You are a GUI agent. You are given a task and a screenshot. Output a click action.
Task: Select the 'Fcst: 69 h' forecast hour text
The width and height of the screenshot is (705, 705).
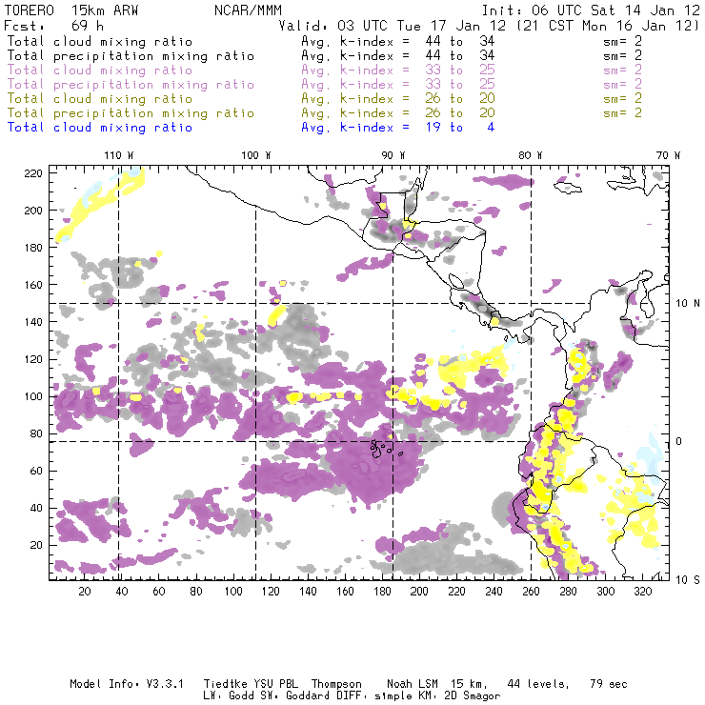(53, 25)
